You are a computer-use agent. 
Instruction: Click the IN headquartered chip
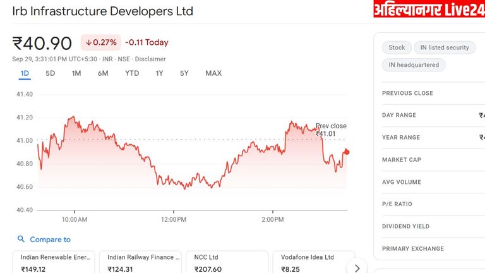[414, 65]
